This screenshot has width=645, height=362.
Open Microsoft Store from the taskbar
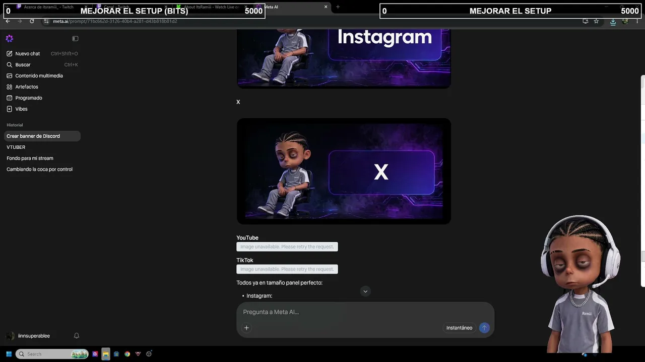point(116,354)
